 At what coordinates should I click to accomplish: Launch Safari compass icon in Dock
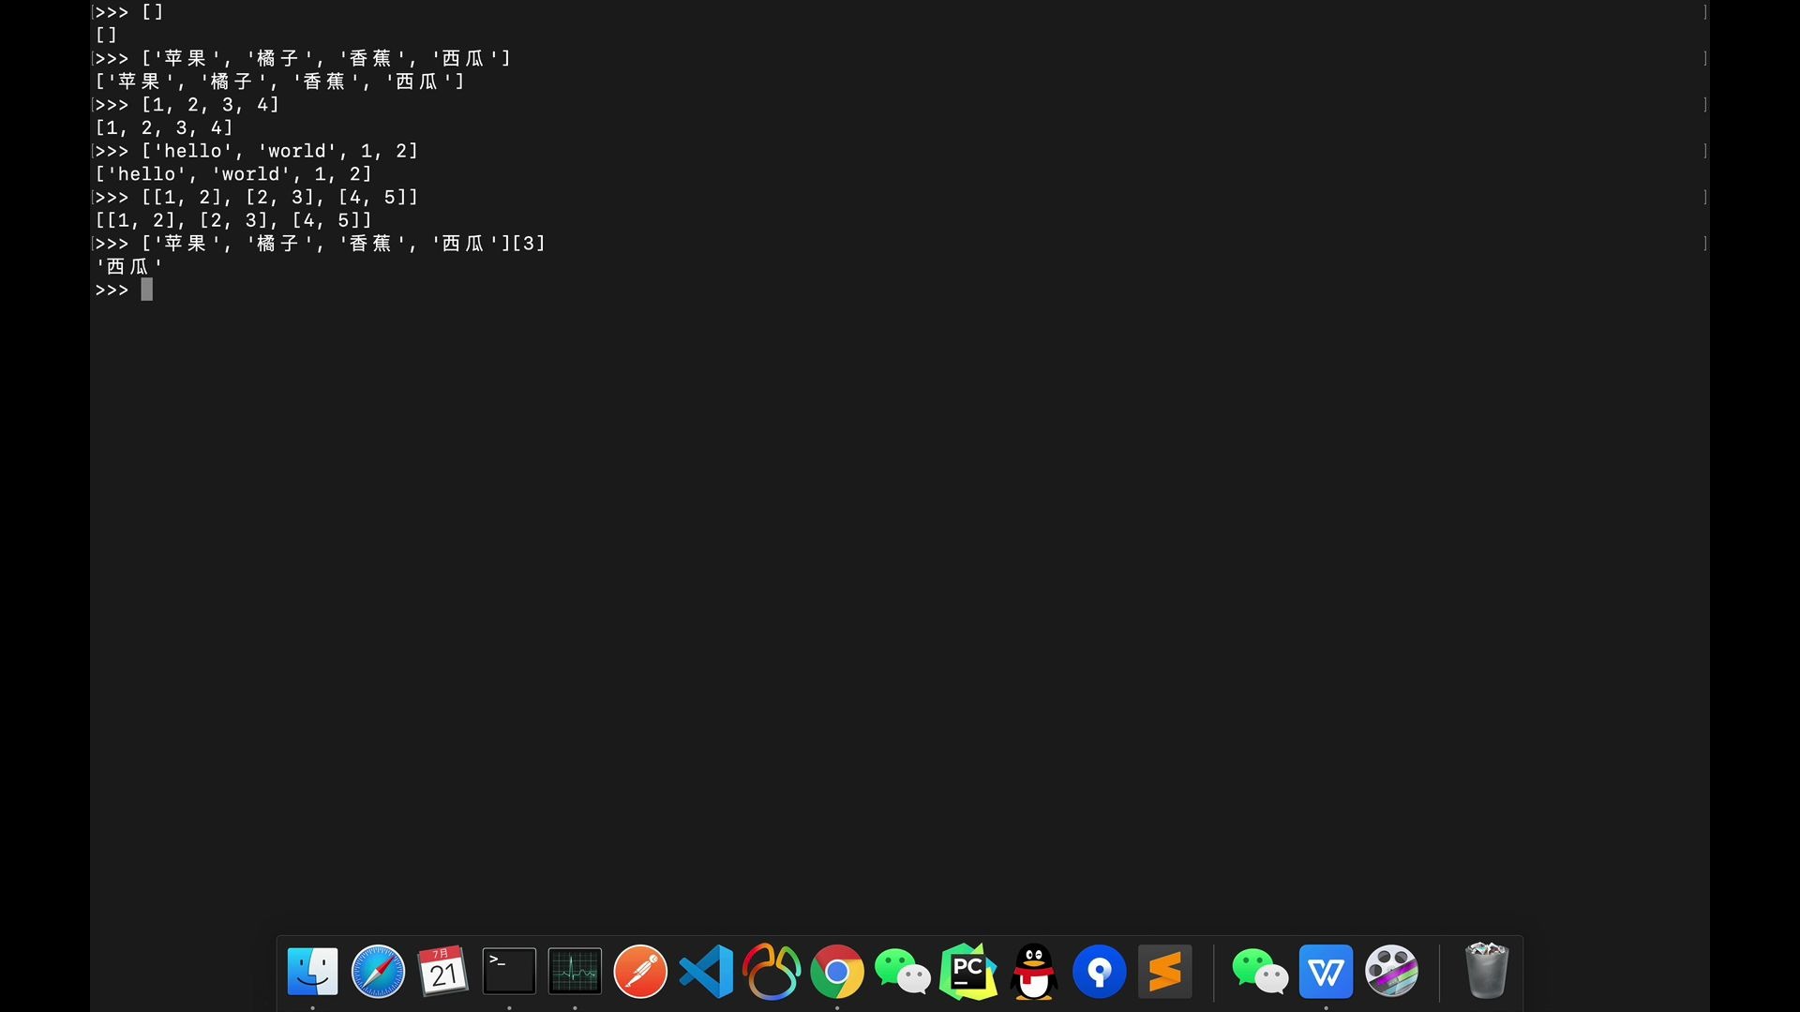pos(378,972)
